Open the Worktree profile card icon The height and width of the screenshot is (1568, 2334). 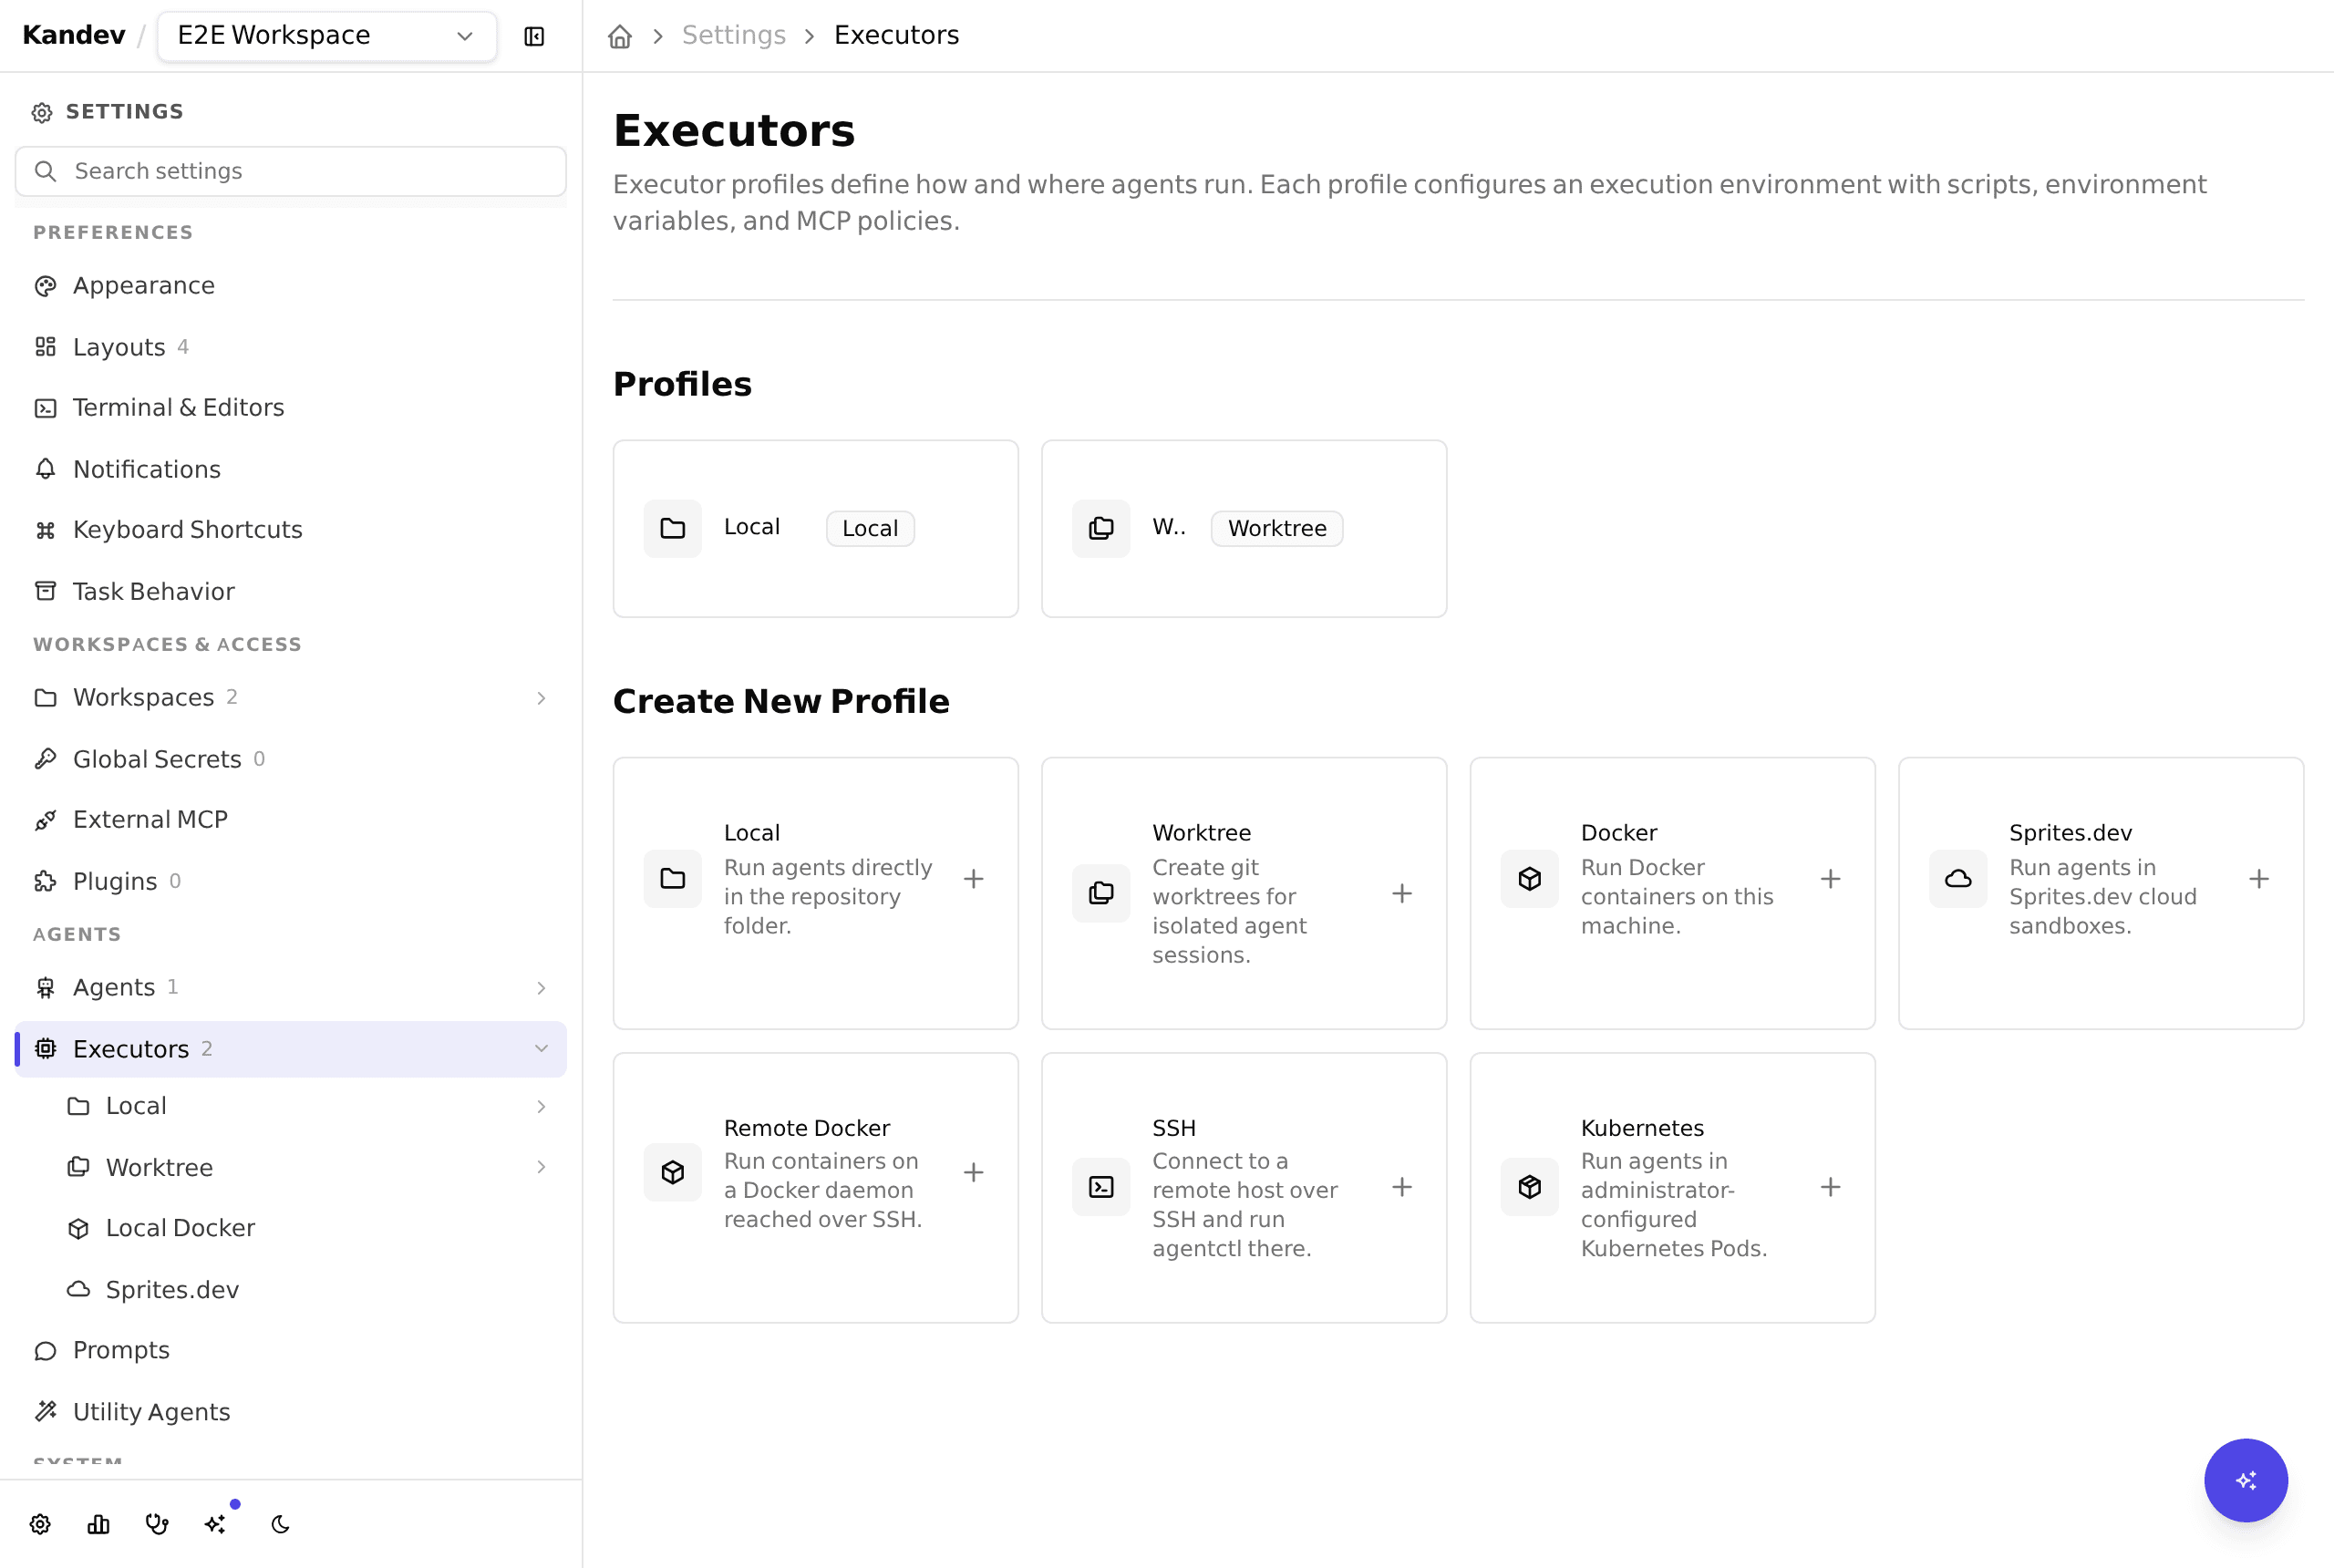tap(1101, 528)
